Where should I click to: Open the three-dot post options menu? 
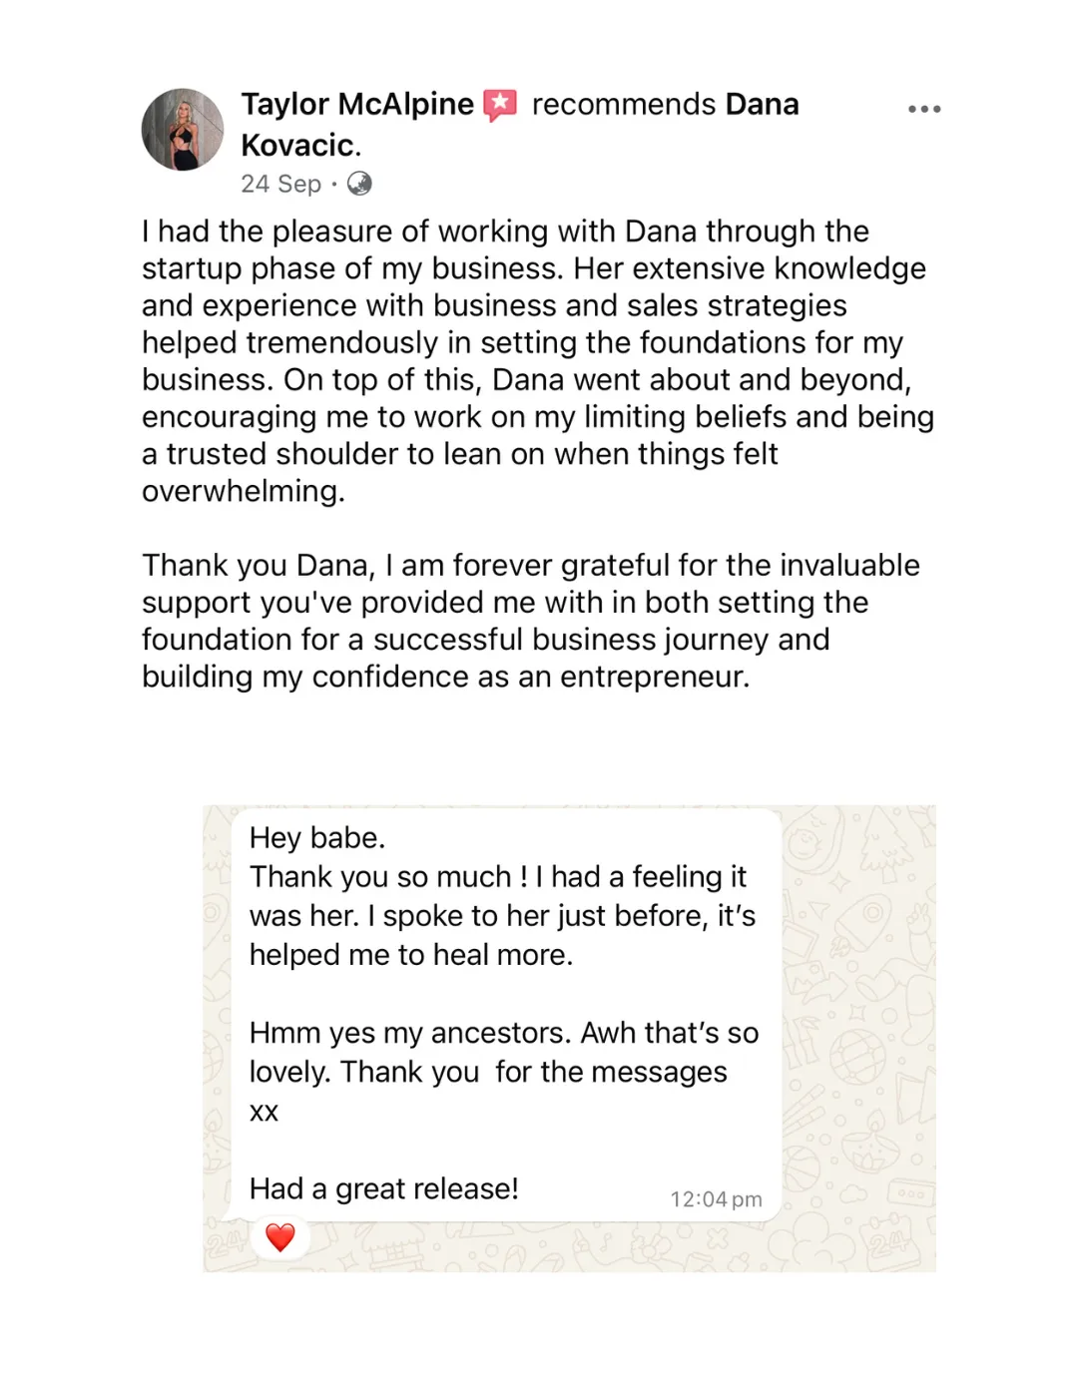pos(924,109)
